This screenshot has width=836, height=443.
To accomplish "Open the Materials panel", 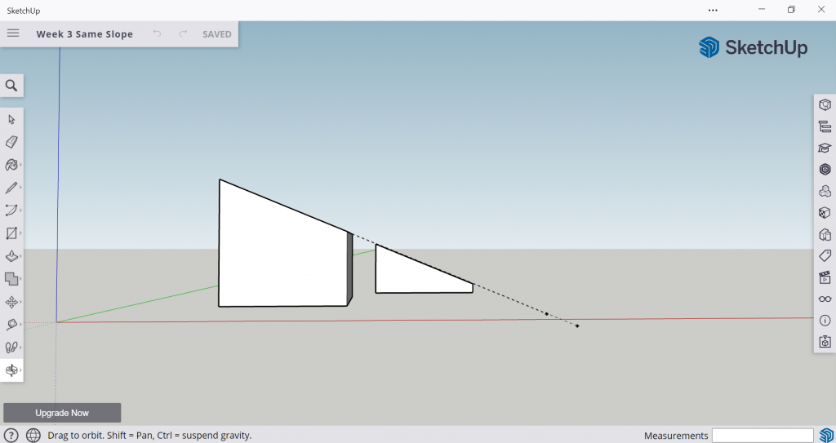I will coord(825,213).
